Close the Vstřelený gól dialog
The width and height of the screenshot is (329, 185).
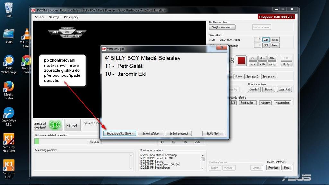click(222, 48)
